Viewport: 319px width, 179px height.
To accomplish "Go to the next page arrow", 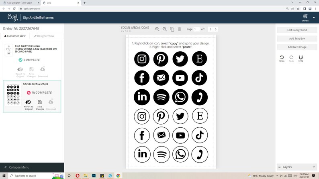I will click(x=216, y=29).
